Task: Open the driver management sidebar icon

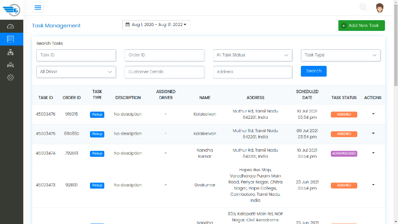Action: coord(10,52)
